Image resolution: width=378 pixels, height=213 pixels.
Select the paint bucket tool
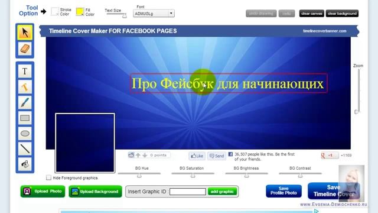click(x=25, y=164)
